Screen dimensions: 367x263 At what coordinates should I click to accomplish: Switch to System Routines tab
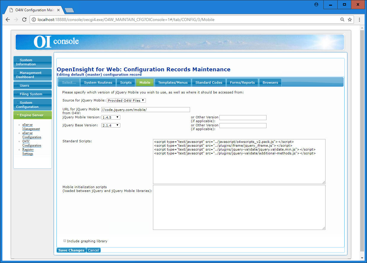[98, 83]
